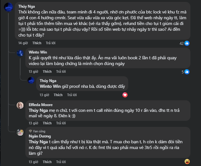Viewport: 201px width, 166px height.
Task: Open Elfleda Moore's profile name link
Action: 41,104
